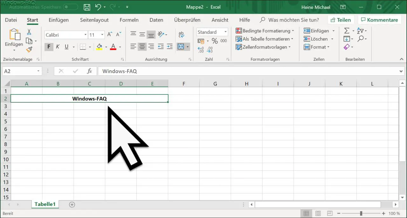Expand Als Tabelle formatieren menu
This screenshot has height=218, width=407.
coord(264,39)
